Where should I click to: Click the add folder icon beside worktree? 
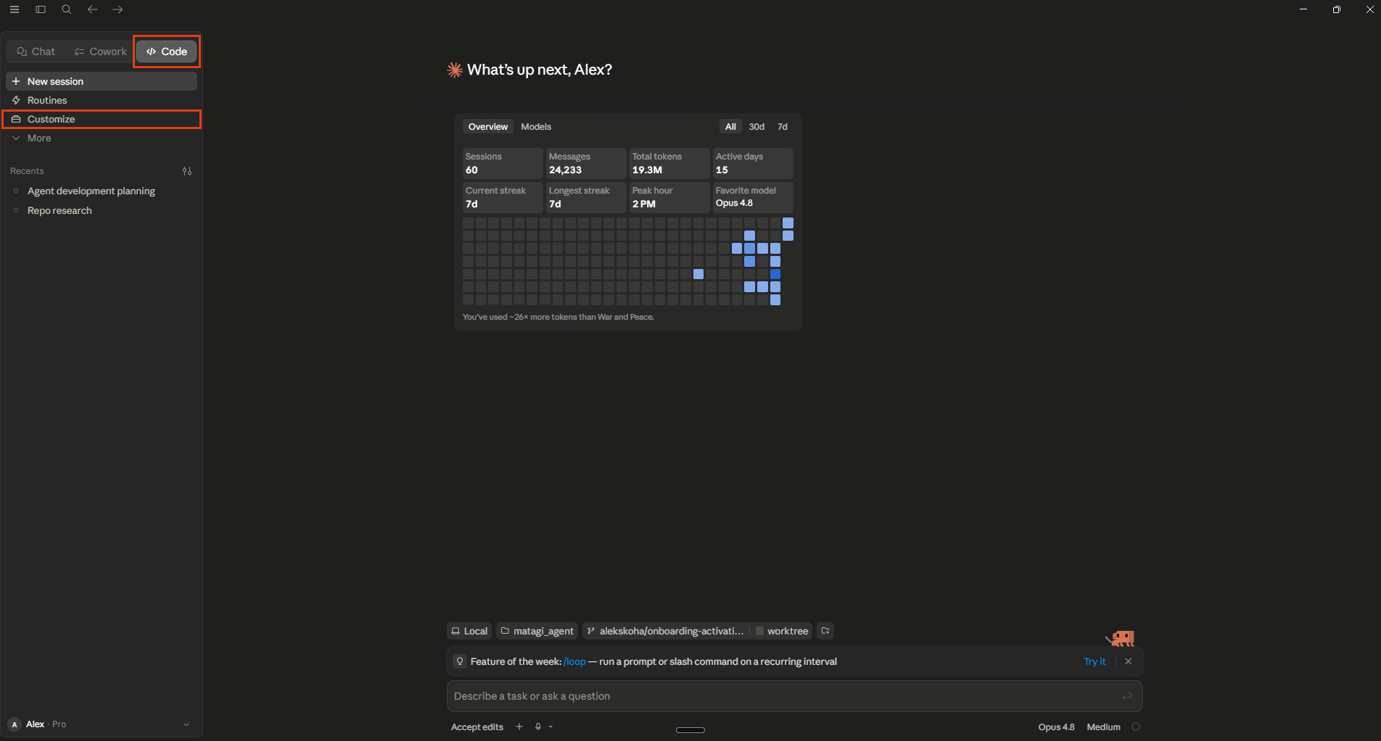pos(825,631)
